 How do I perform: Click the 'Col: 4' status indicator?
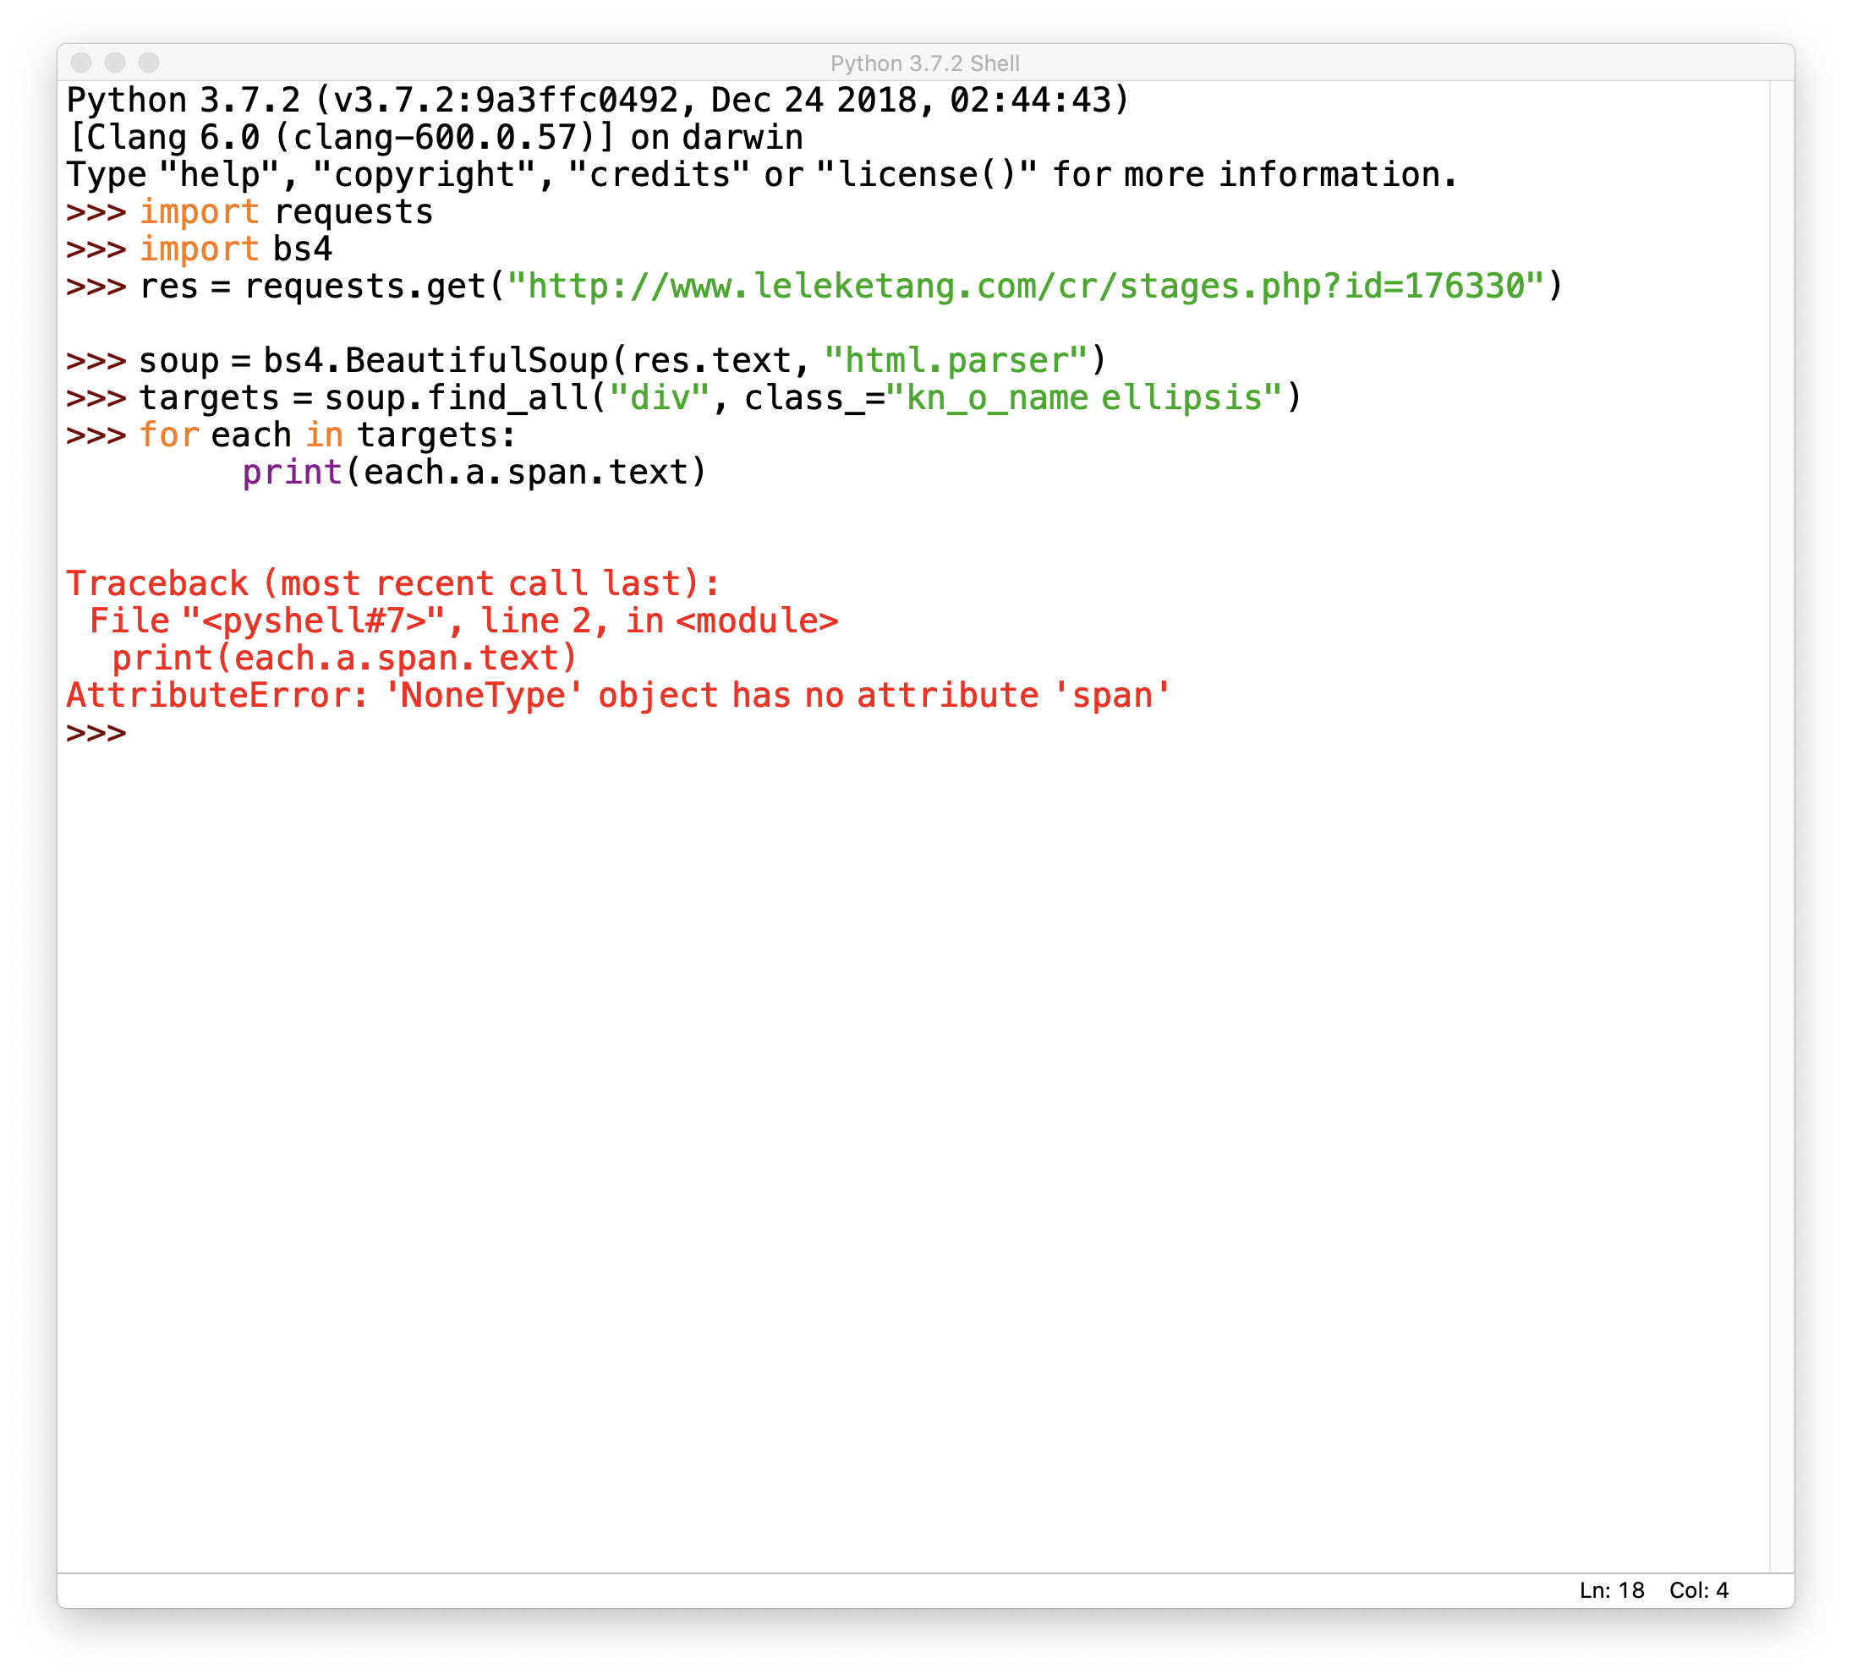point(1699,1591)
